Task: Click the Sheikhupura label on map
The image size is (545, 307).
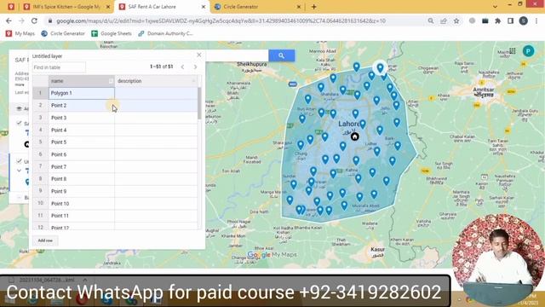Action: pyautogui.click(x=252, y=64)
